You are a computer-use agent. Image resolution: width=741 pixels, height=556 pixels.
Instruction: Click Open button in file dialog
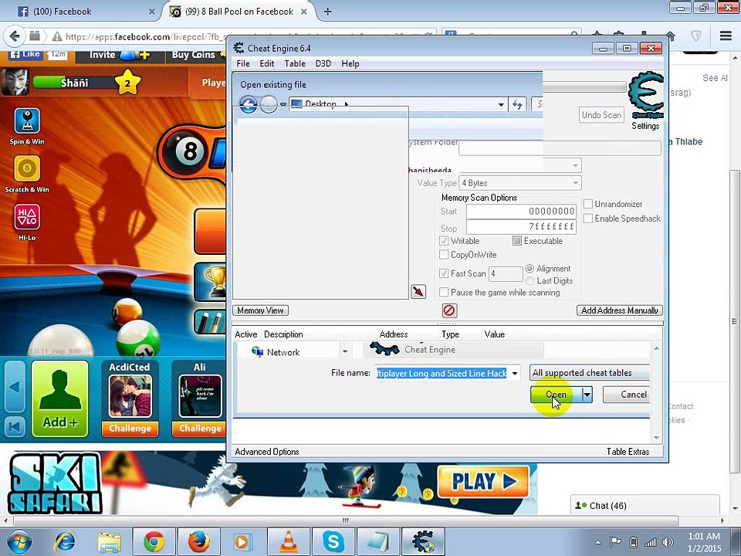click(x=556, y=395)
